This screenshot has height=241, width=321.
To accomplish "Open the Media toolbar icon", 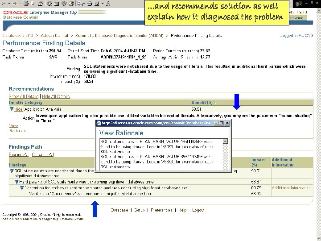I will pos(64,4).
